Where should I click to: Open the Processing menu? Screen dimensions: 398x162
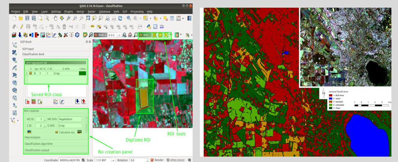click(x=137, y=12)
